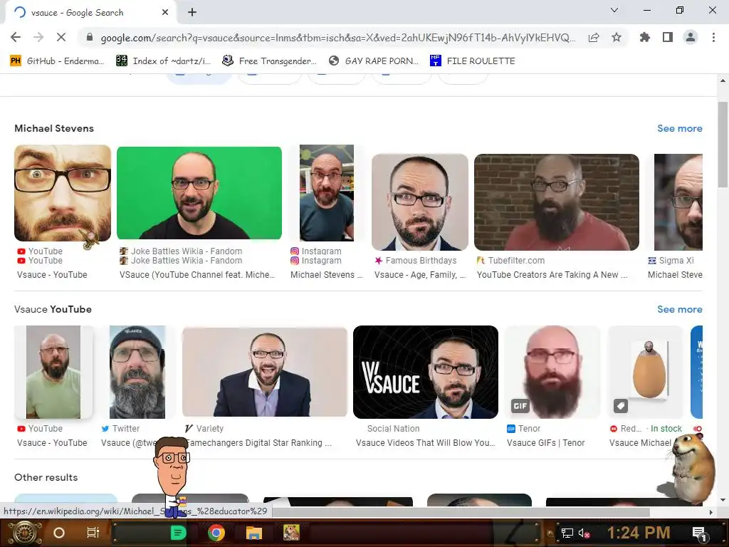Open the Instagram Michael Stevens thumbnail
Viewport: 729px width, 547px height.
326,193
